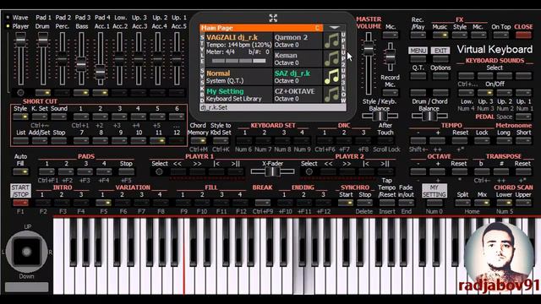Adjust the Bass volume fader

[x=81, y=64]
